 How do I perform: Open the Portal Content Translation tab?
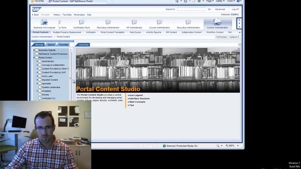(112, 32)
